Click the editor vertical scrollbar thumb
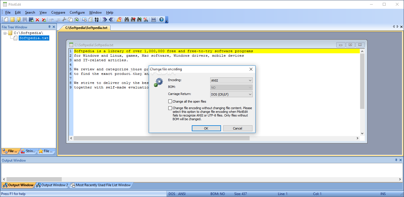Viewport: 404px width, 197px height. click(362, 81)
